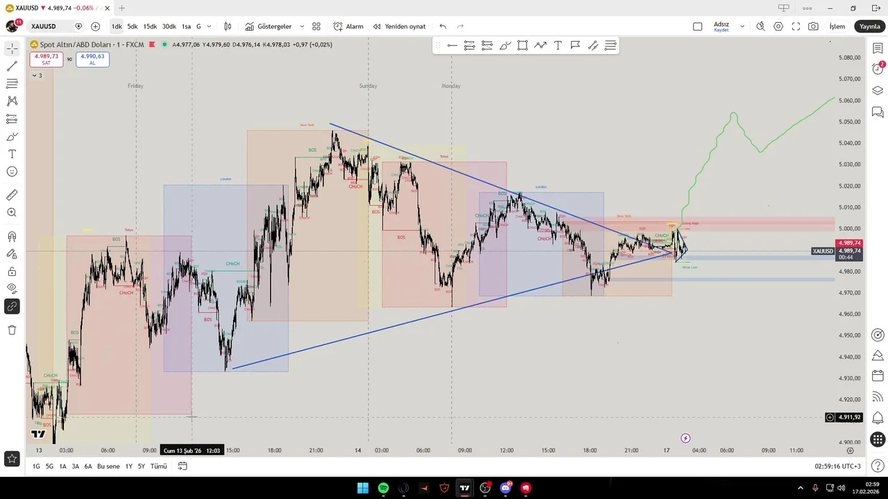Click the trash icon to remove objects
The image size is (888, 499).
12,330
